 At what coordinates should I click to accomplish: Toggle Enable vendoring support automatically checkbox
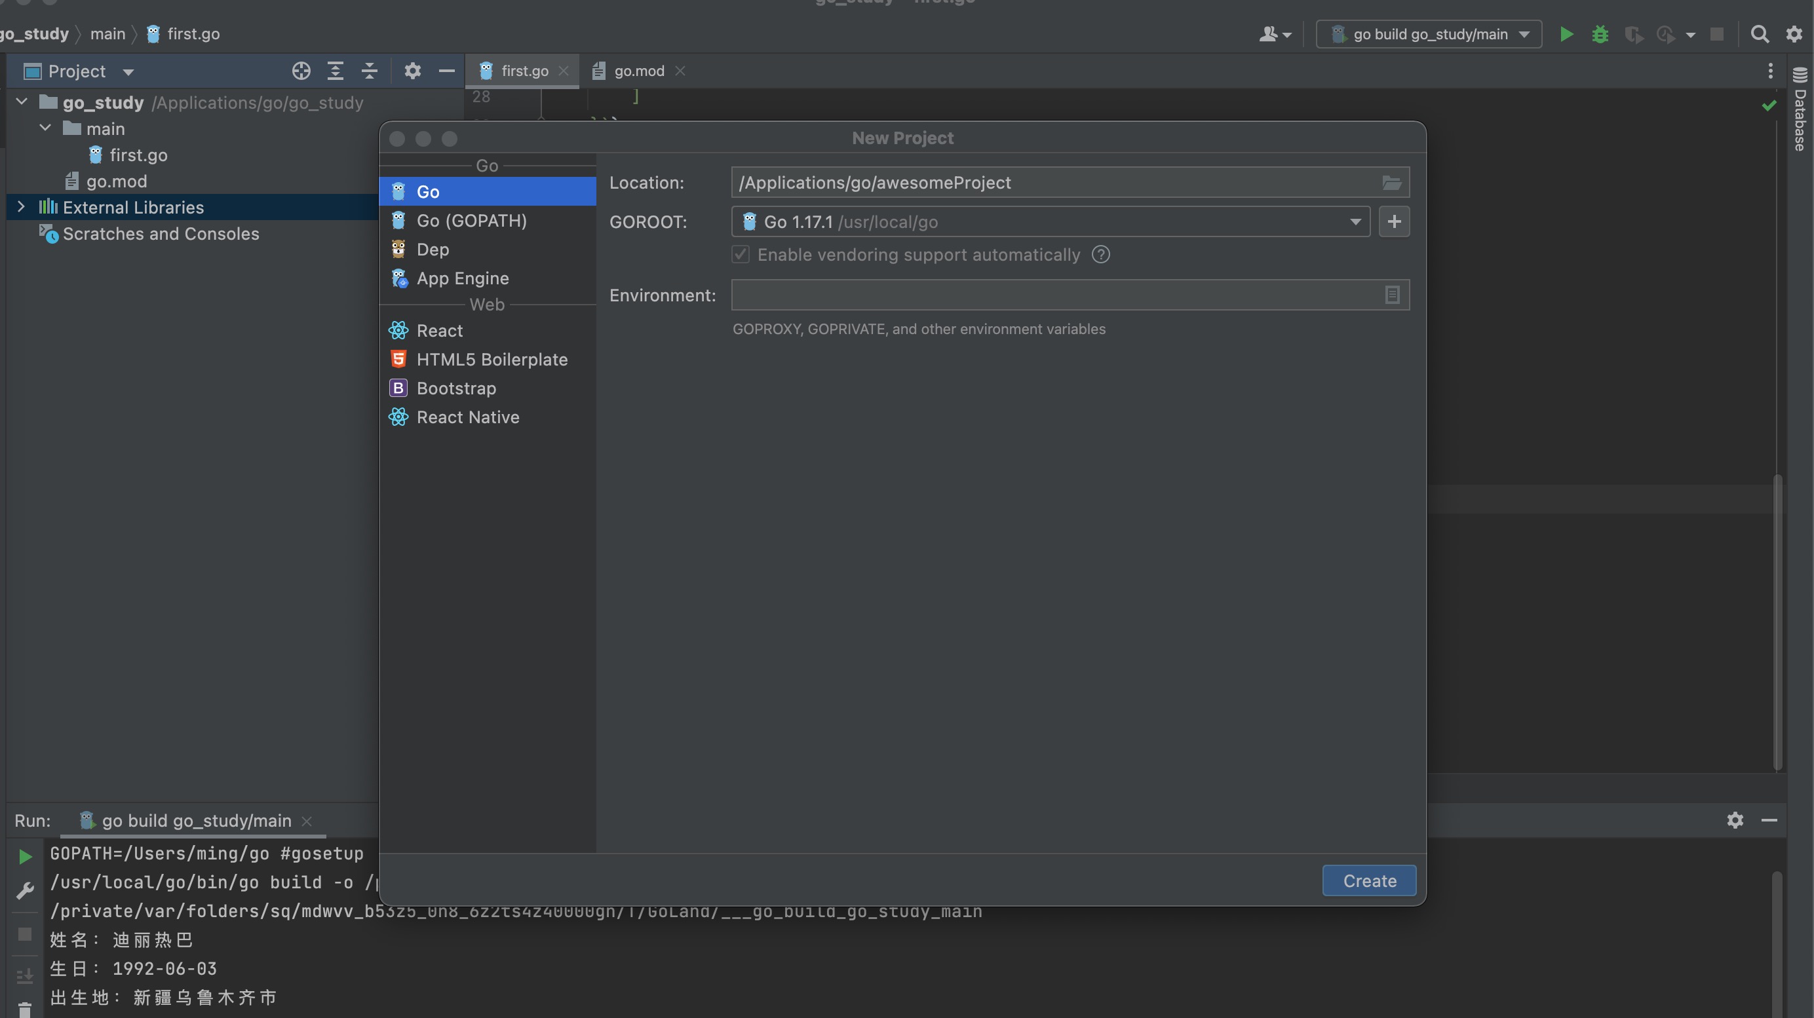[x=741, y=255]
